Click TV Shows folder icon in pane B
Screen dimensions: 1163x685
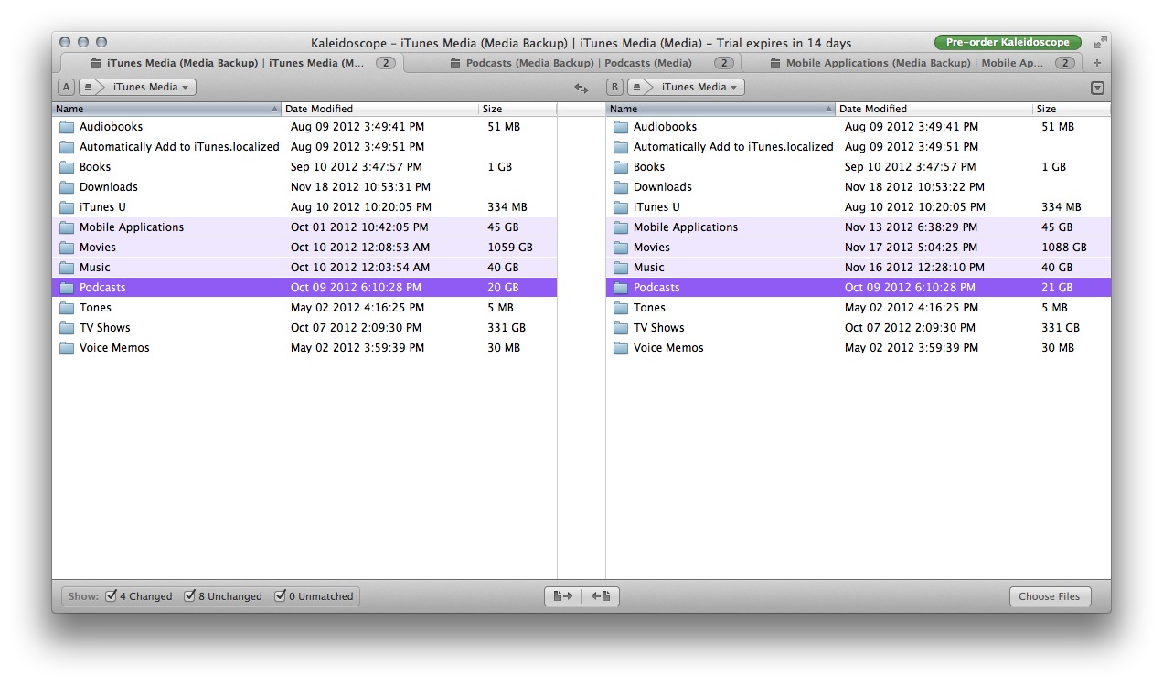tap(621, 328)
